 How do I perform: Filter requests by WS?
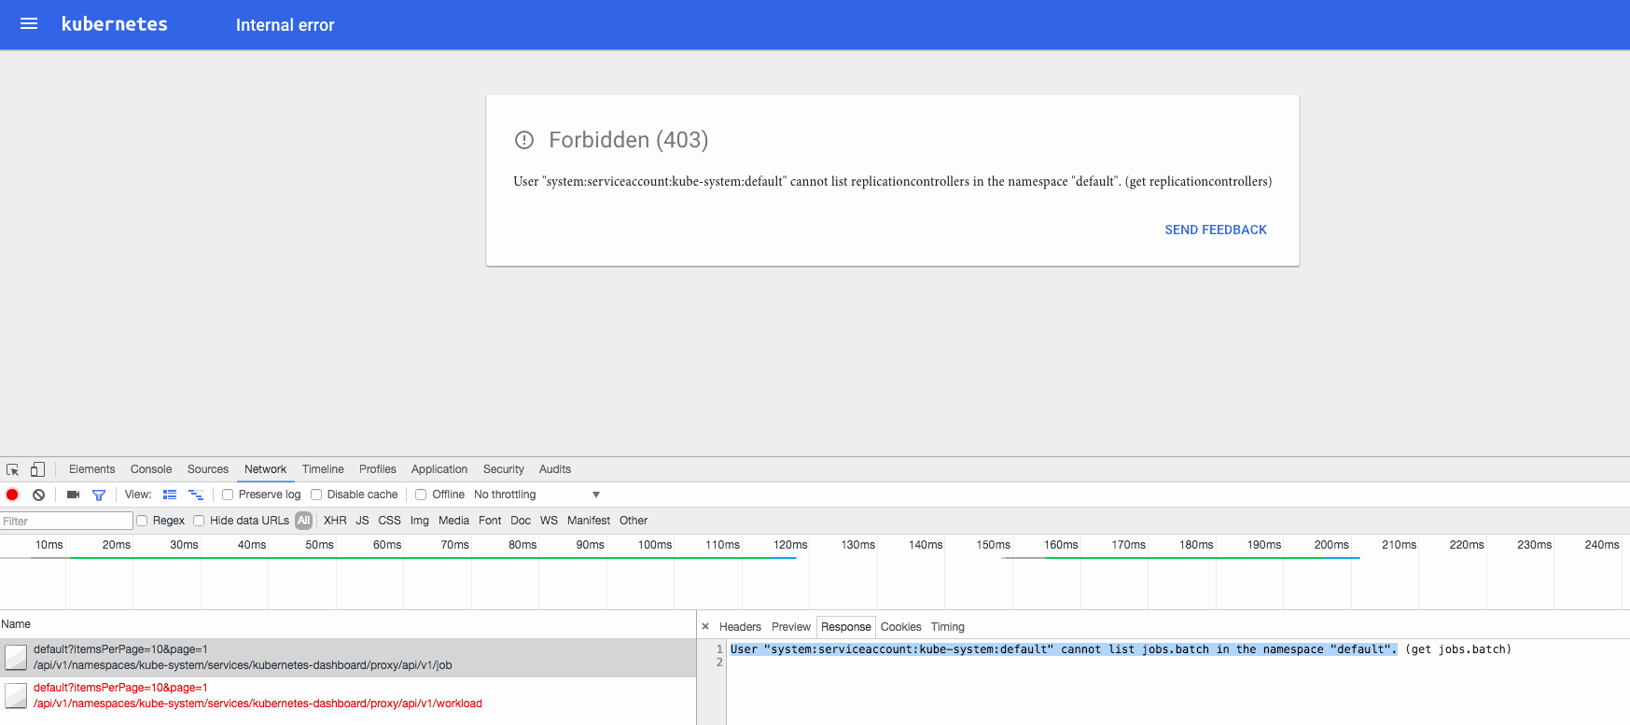click(x=549, y=521)
